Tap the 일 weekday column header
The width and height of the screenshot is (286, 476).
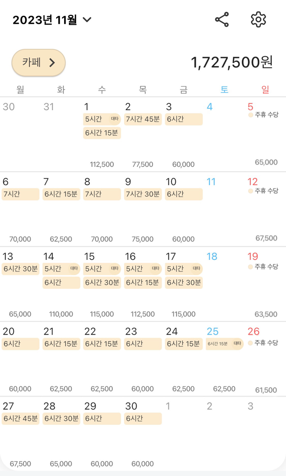(x=265, y=89)
